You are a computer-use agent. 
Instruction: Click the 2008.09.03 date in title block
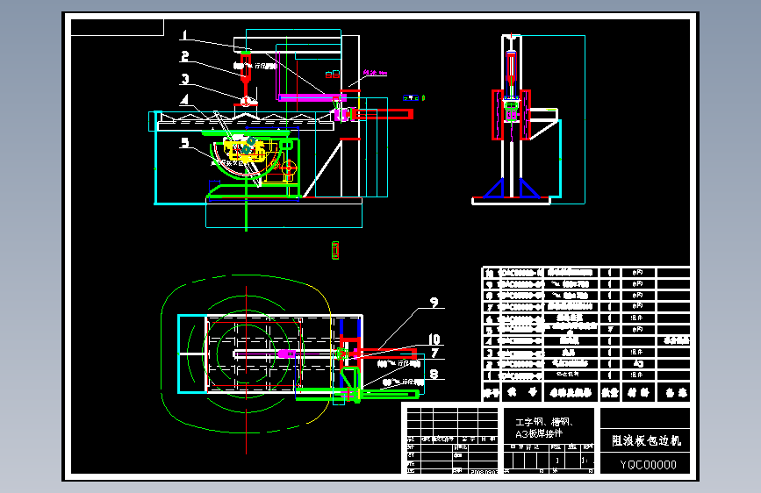coord(484,472)
